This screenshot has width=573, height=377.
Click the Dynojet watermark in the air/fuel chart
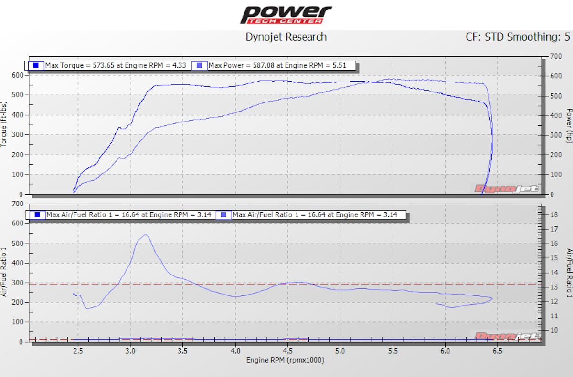506,336
